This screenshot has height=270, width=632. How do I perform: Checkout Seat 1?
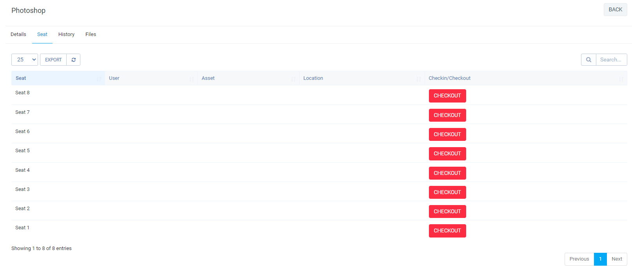(x=447, y=231)
